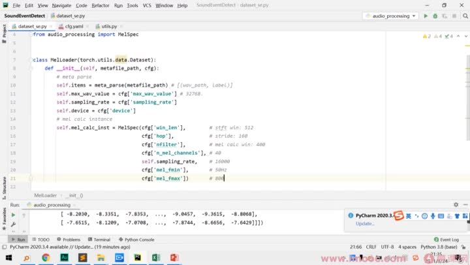Rerun audio_processing from Run panel
Screen dimensions: 470x265
pos(13,215)
